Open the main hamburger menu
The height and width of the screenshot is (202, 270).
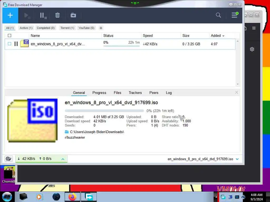(x=235, y=15)
